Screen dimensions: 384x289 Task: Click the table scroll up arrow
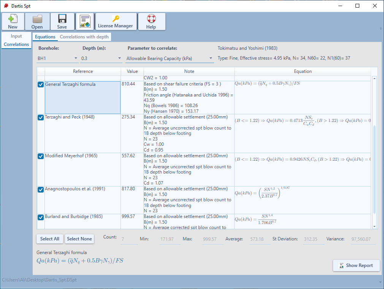[x=374, y=78]
